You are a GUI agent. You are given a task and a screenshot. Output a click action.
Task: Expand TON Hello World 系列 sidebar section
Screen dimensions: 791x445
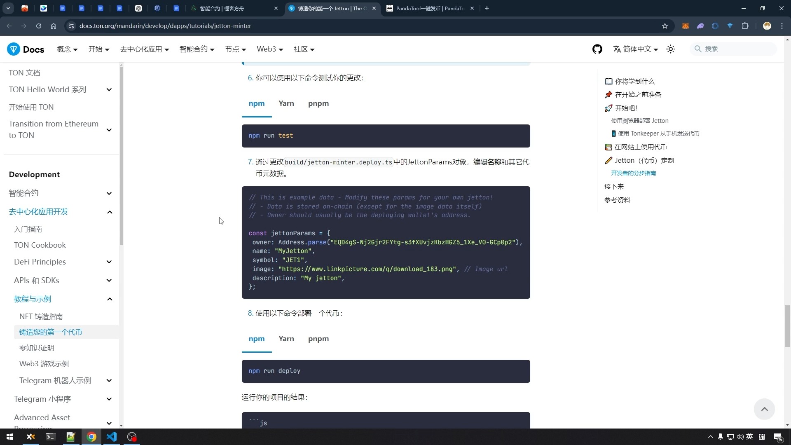tap(109, 90)
